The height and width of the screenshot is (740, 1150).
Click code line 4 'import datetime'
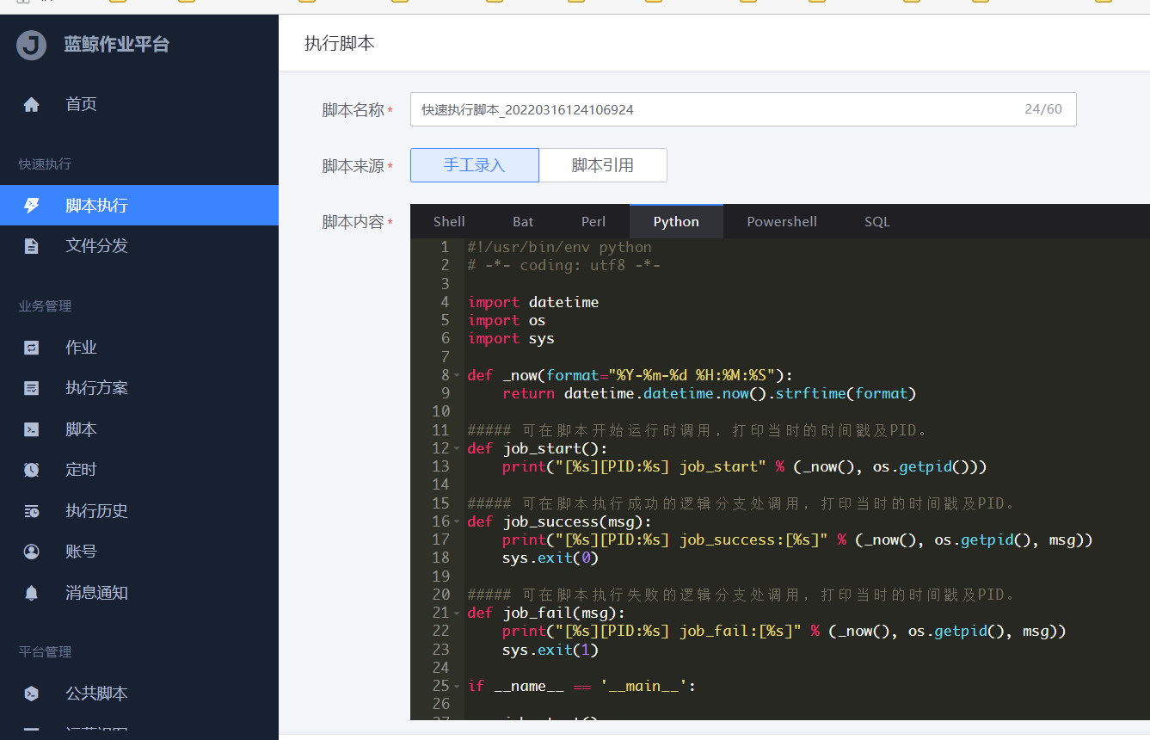(x=533, y=302)
